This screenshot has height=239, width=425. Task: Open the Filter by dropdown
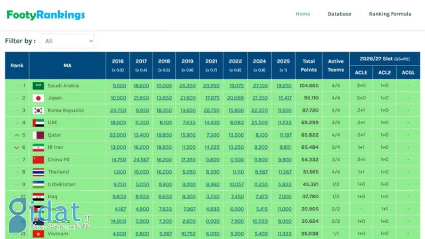(x=68, y=41)
